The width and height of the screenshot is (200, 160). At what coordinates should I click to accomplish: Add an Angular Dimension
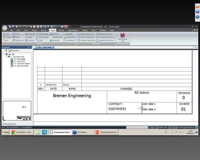pyautogui.click(x=105, y=41)
